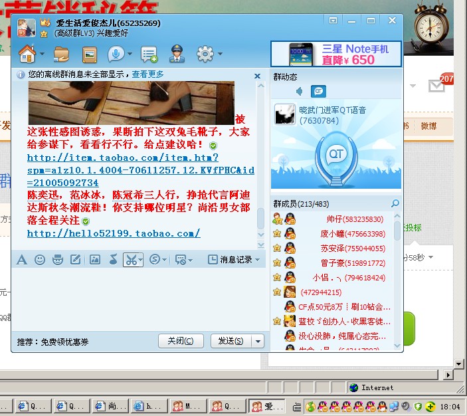Select member 废小瞳(475663398)
The image size is (467, 416).
click(332, 234)
